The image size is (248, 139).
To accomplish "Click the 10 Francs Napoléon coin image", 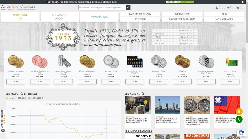I will point(16,62).
